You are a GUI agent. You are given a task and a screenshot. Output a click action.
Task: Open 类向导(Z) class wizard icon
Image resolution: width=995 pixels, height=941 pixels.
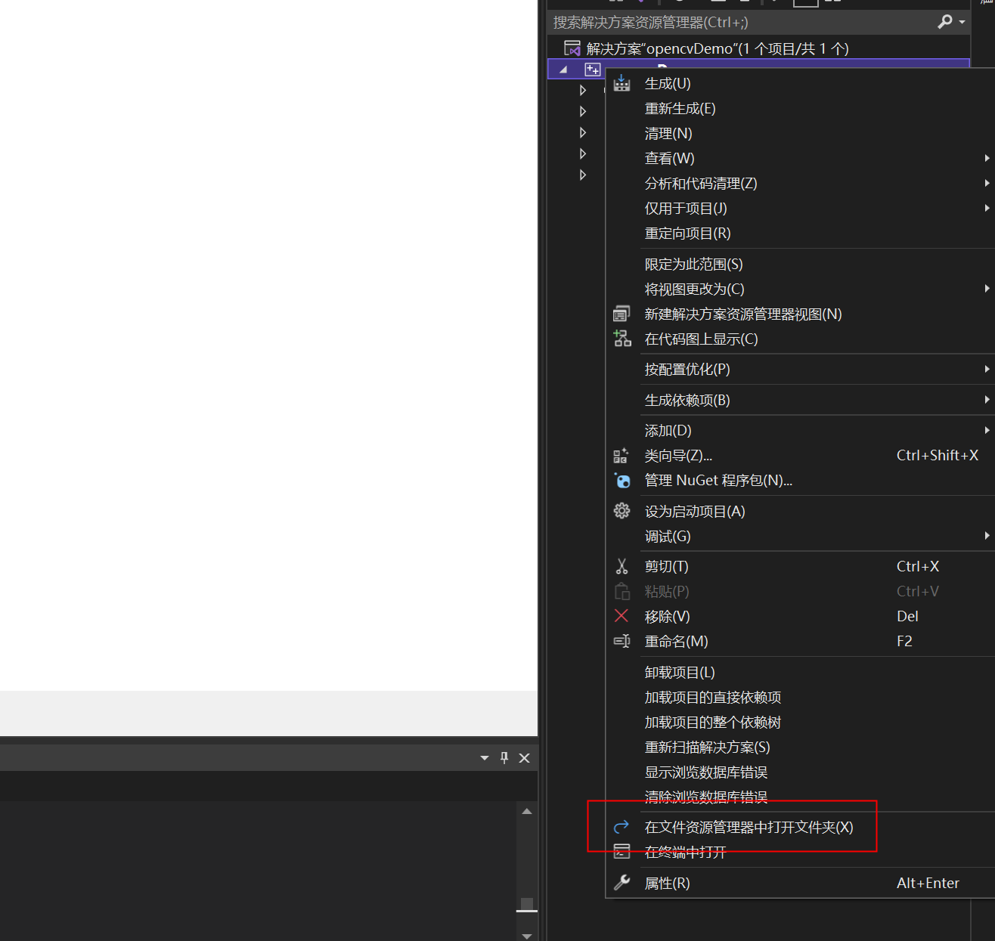(621, 455)
